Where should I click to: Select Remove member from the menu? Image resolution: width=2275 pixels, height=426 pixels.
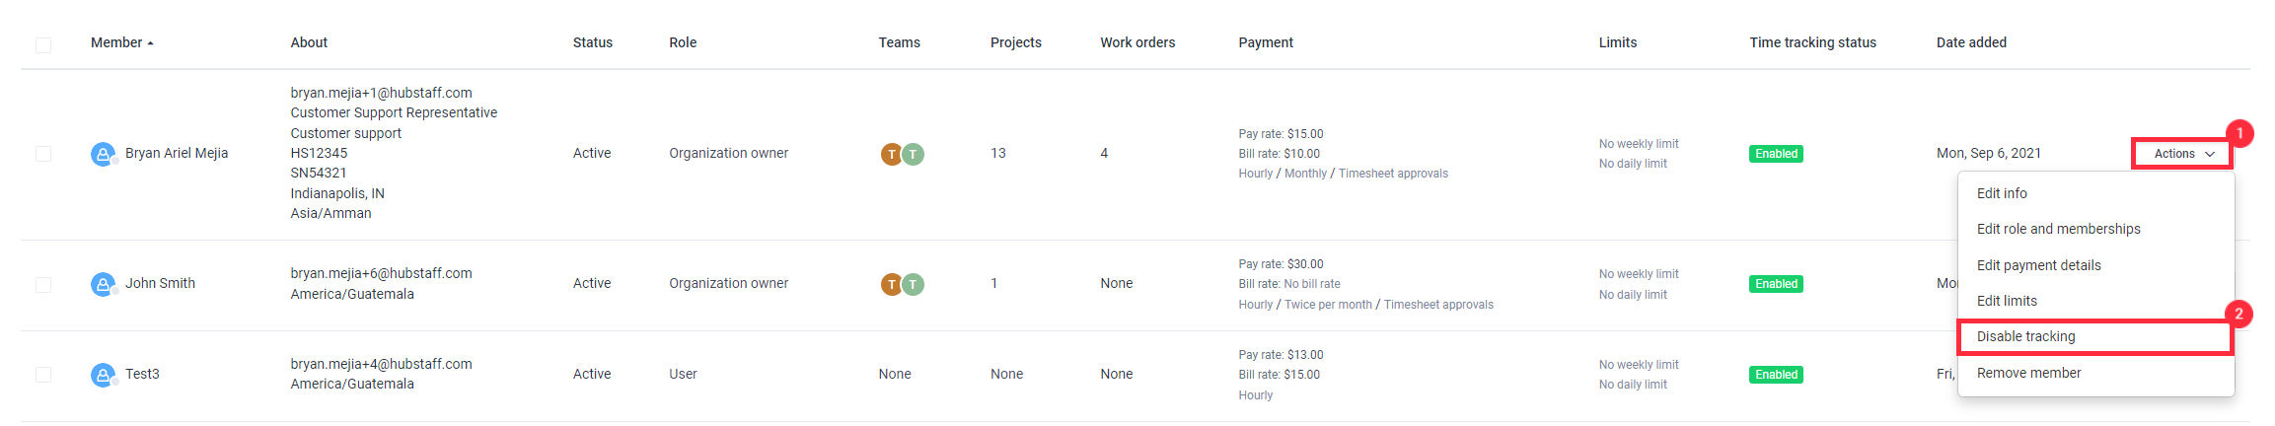[x=2028, y=373]
